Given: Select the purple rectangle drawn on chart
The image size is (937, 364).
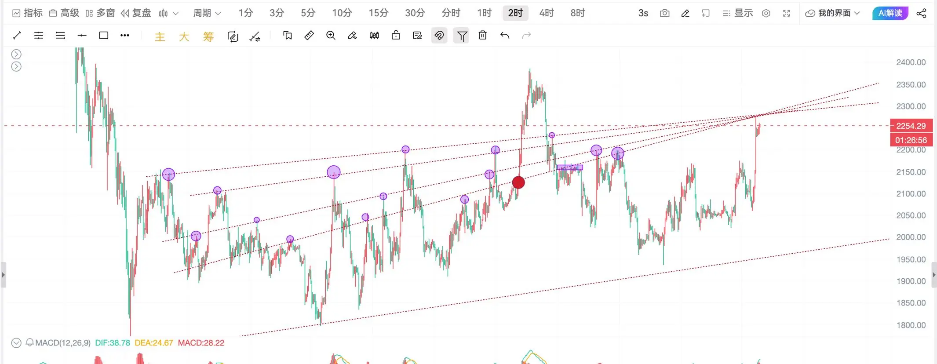Looking at the screenshot, I should 570,167.
